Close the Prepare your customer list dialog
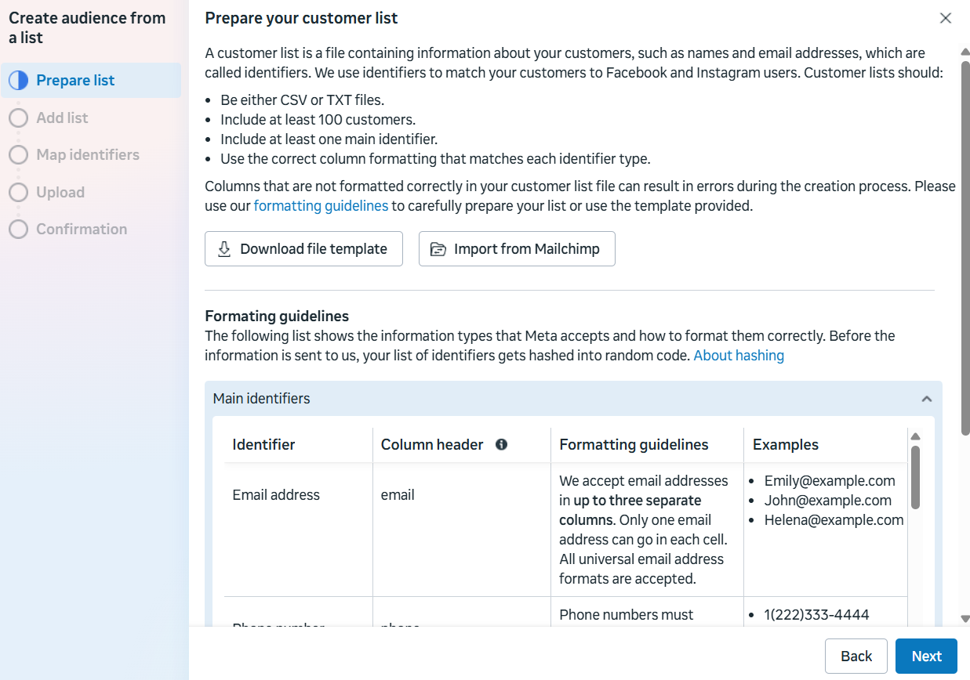This screenshot has width=970, height=680. (x=946, y=18)
